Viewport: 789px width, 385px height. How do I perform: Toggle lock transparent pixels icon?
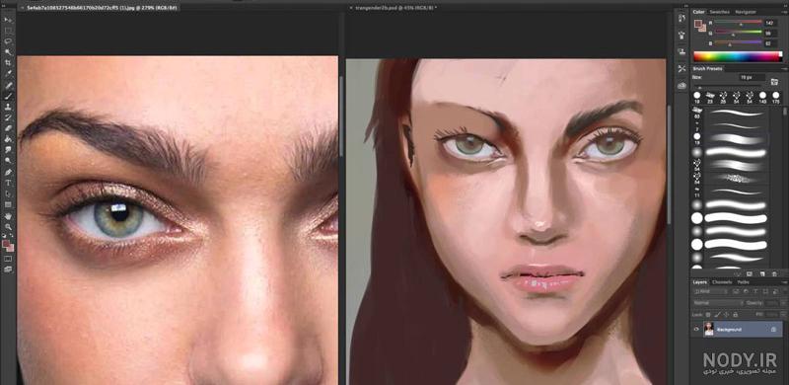point(707,315)
